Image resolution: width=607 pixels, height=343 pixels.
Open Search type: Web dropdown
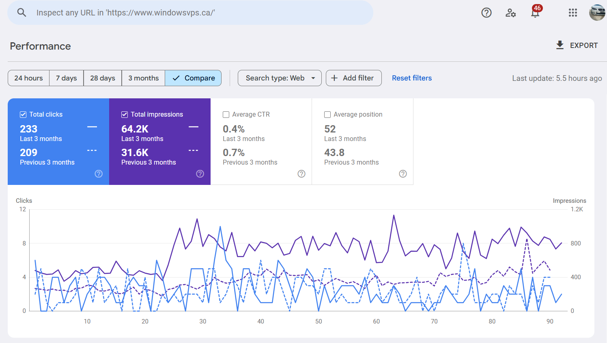(x=280, y=78)
